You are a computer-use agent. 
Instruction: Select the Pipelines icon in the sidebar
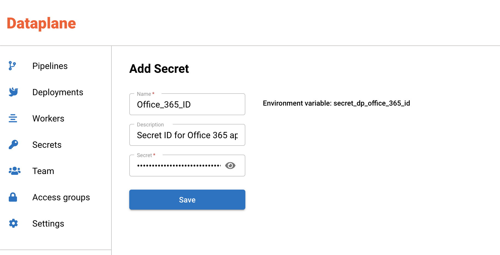coord(13,66)
